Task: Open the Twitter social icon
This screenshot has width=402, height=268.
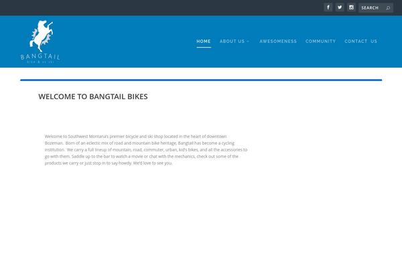Action: [340, 7]
